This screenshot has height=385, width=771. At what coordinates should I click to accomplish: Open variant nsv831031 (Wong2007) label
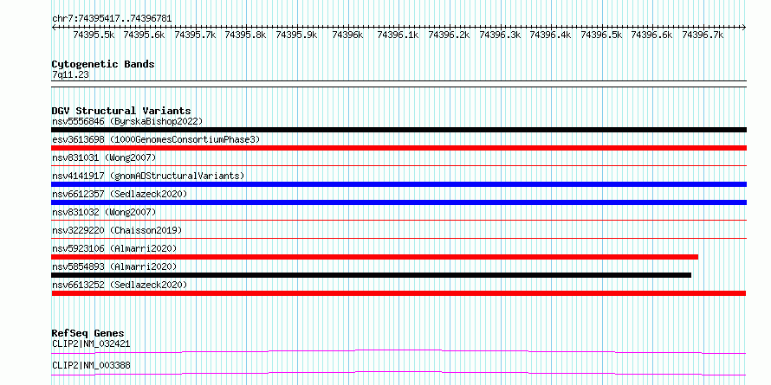pyautogui.click(x=104, y=157)
